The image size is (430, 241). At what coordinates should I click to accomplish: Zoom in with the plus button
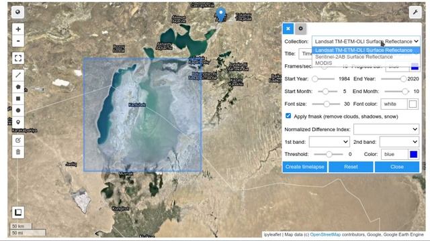18,29
